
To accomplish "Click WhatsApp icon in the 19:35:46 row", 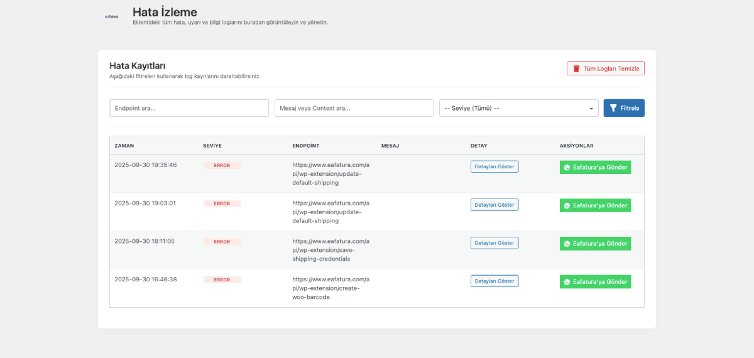I will pyautogui.click(x=567, y=168).
